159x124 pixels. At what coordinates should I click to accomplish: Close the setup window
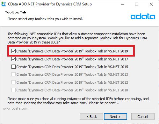pyautogui.click(x=151, y=4)
